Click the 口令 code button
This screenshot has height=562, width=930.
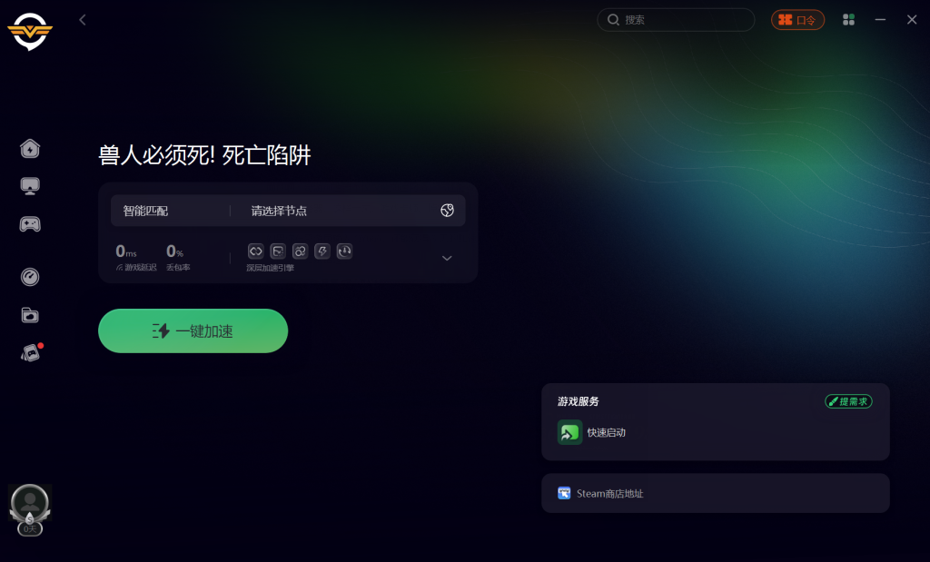coord(797,20)
